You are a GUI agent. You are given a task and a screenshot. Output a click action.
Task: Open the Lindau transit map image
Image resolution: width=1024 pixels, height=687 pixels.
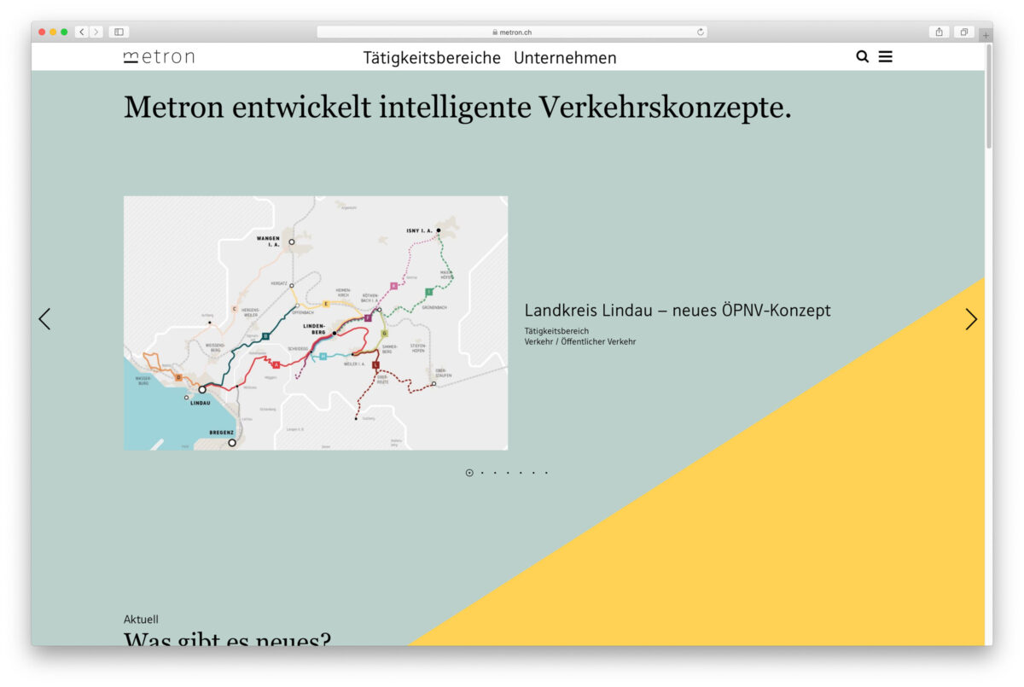click(316, 323)
